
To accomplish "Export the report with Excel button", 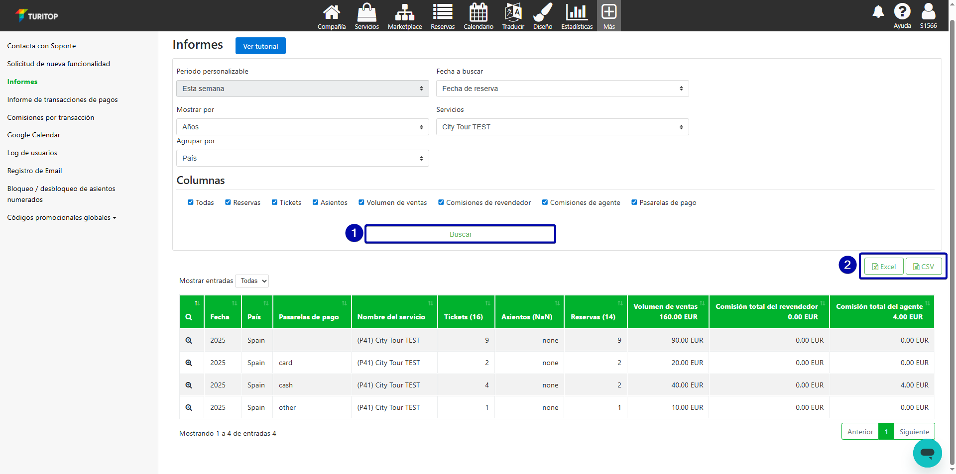I will point(884,267).
